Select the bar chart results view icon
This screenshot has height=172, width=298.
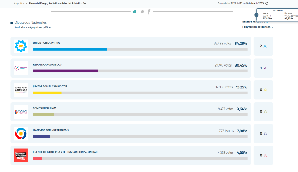[134, 12]
